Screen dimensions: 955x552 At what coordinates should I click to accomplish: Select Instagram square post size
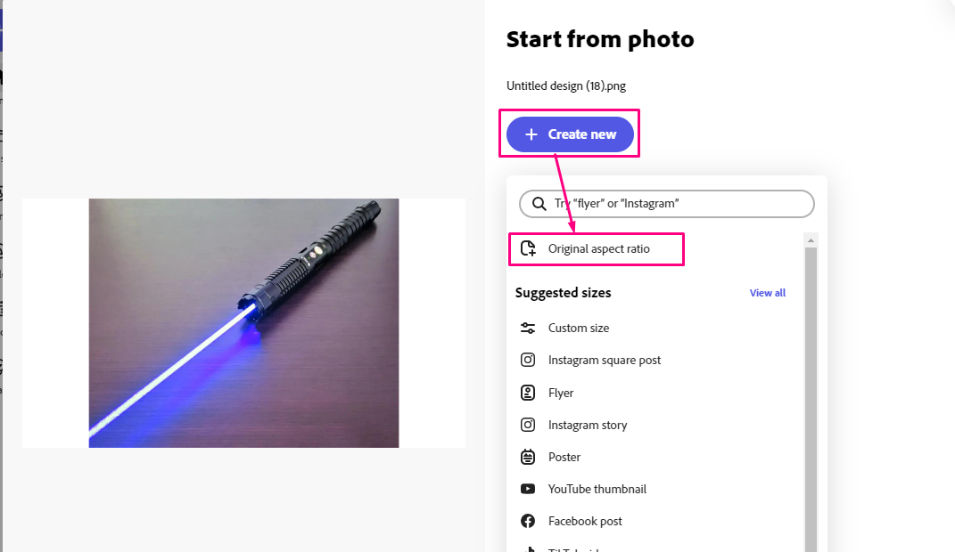coord(605,361)
